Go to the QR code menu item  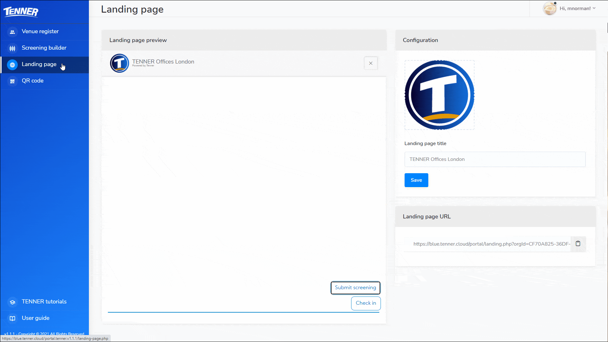tap(33, 81)
